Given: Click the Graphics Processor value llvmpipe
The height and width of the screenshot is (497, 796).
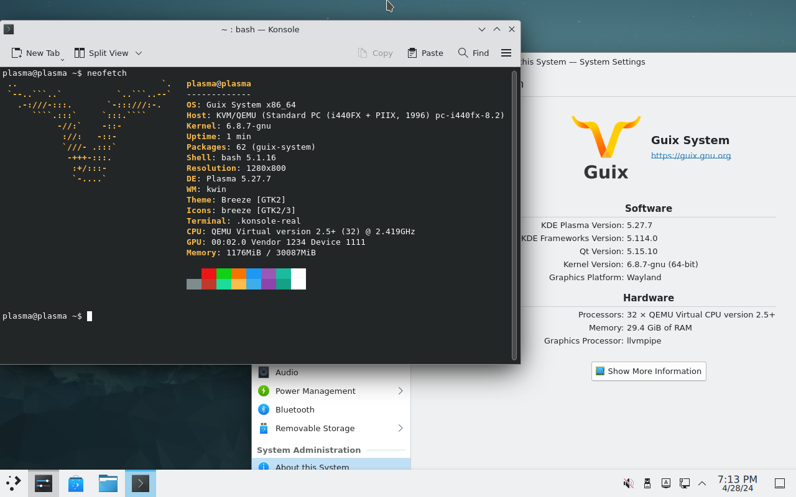Looking at the screenshot, I should tap(644, 340).
